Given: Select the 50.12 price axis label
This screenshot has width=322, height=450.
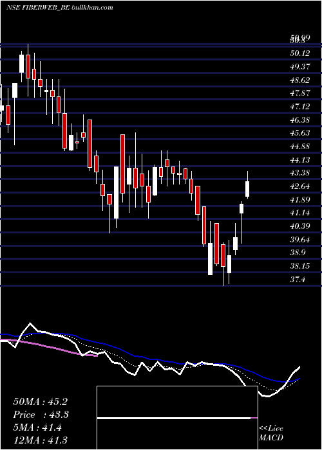Looking at the screenshot, I should (300, 53).
